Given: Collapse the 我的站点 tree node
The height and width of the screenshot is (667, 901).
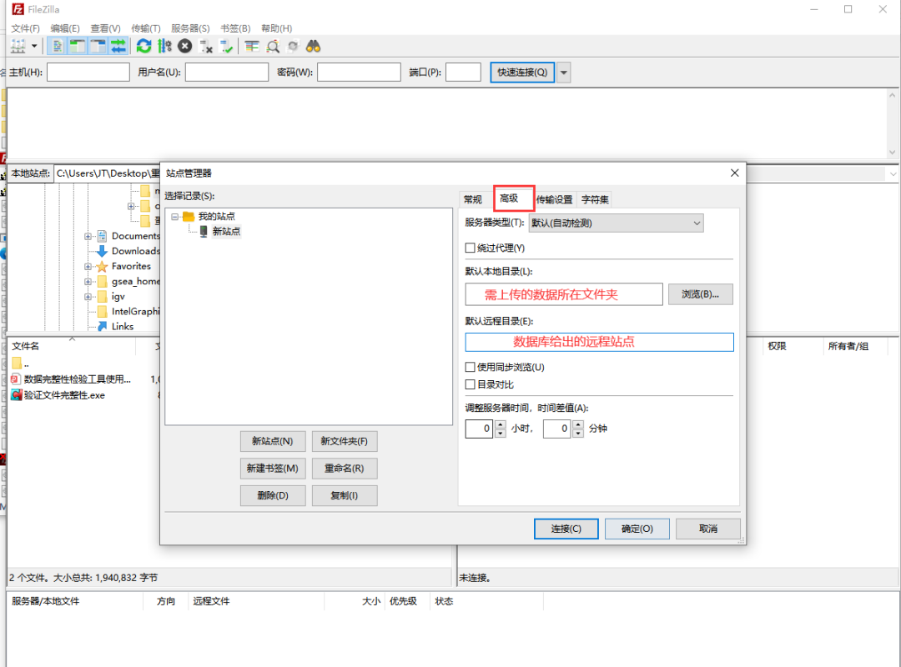Looking at the screenshot, I should (175, 217).
